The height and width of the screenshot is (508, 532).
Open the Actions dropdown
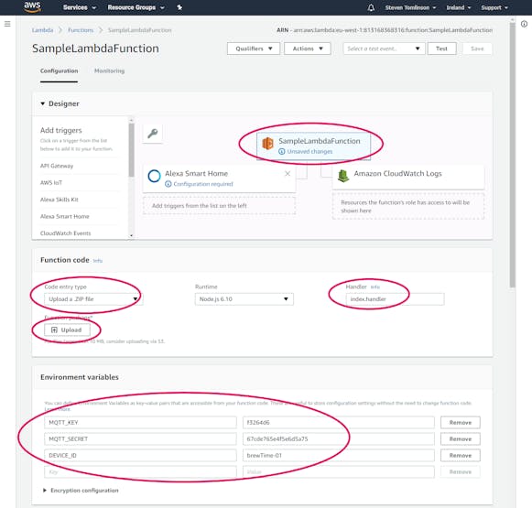pyautogui.click(x=308, y=49)
